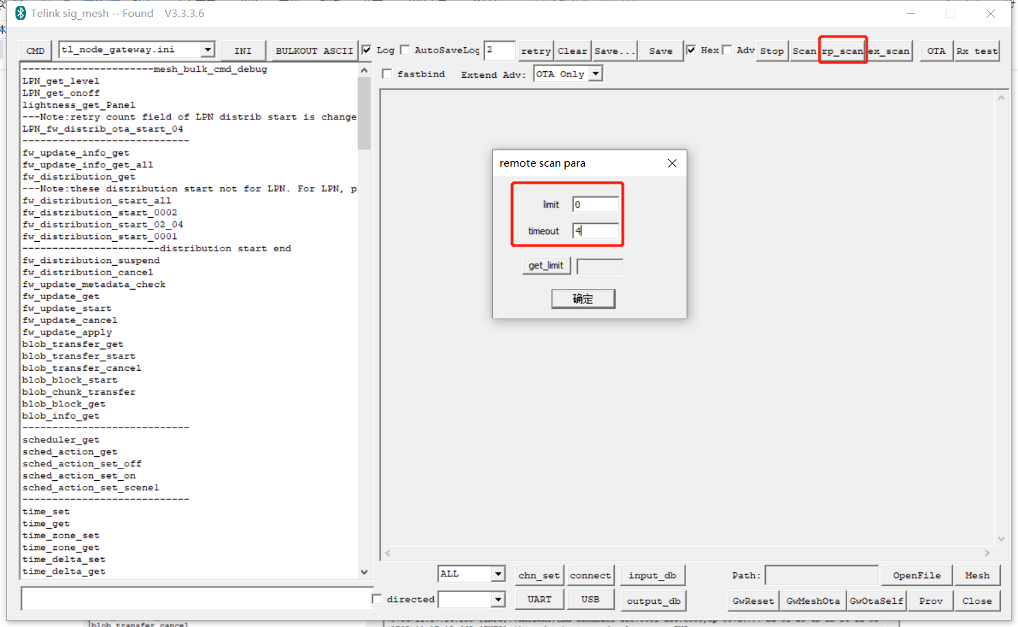
Task: Click BULKOUT ASCII button
Action: coord(314,51)
